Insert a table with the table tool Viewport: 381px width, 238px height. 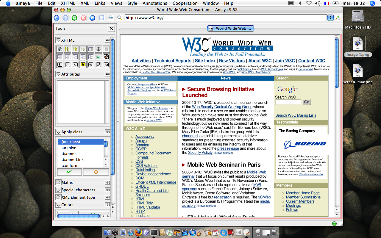point(91,49)
